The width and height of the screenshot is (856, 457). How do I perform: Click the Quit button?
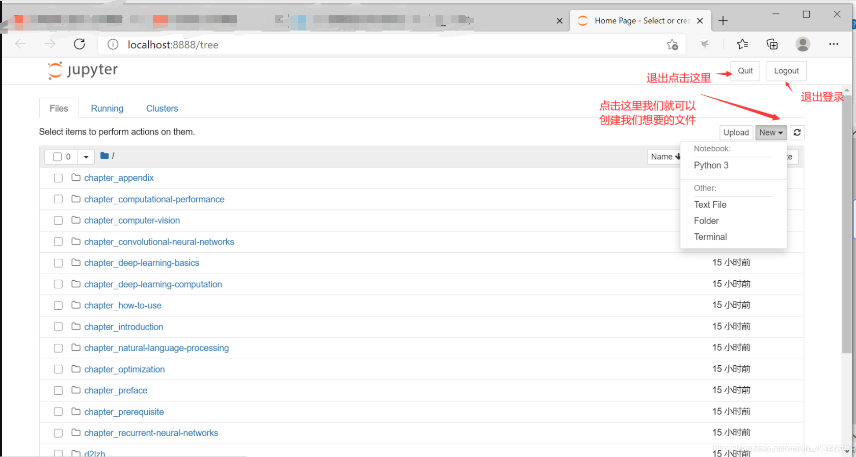tap(745, 71)
